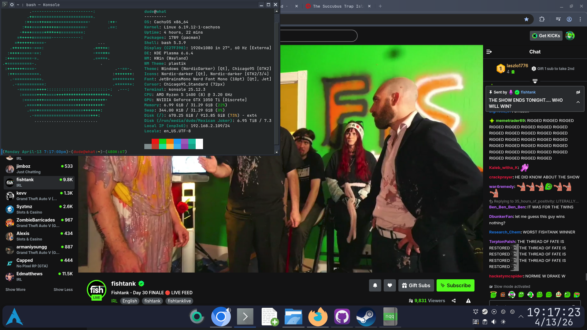Viewport: 587px width, 330px height.
Task: Click the red color block in terminal
Action: pyautogui.click(x=155, y=141)
